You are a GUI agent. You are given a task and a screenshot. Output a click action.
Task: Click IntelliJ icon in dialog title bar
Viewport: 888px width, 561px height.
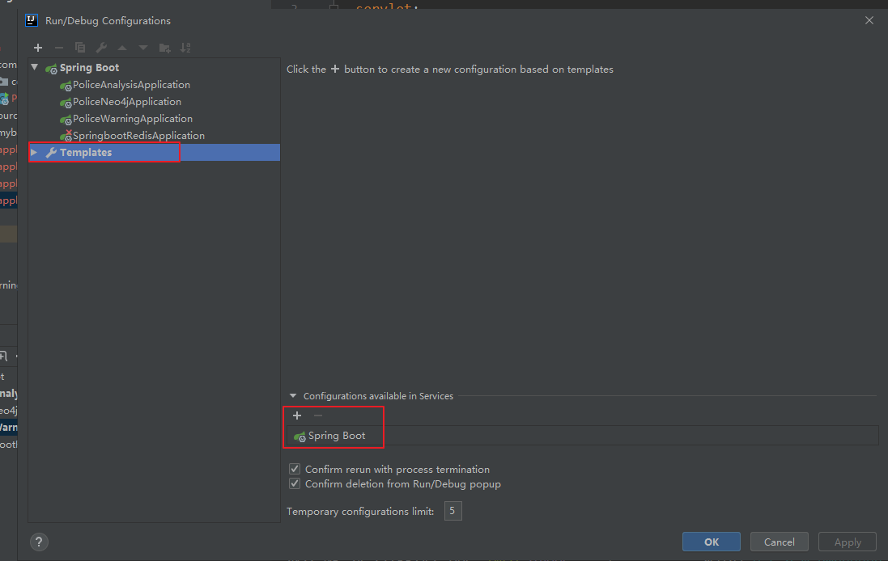[32, 21]
